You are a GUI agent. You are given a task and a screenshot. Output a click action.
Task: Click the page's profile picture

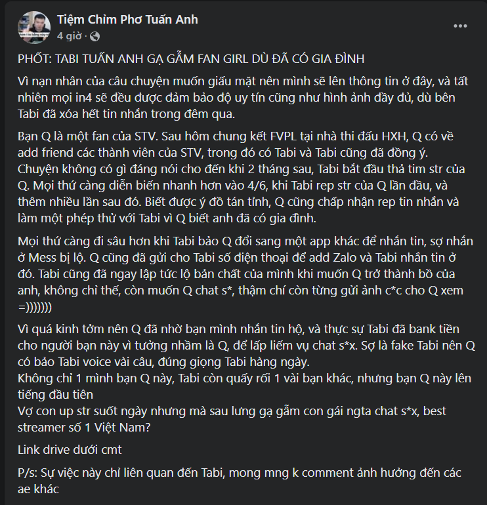(x=34, y=27)
